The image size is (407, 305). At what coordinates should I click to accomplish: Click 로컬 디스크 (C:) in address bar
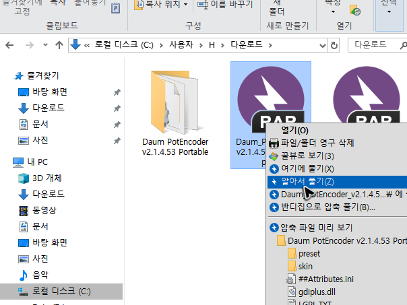(x=124, y=45)
